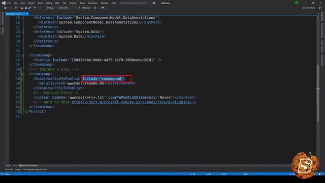Open the Notifications side tab
325x183 pixels.
tap(322, 60)
